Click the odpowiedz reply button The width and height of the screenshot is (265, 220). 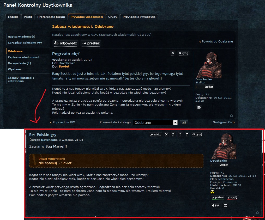pyautogui.click(x=65, y=43)
